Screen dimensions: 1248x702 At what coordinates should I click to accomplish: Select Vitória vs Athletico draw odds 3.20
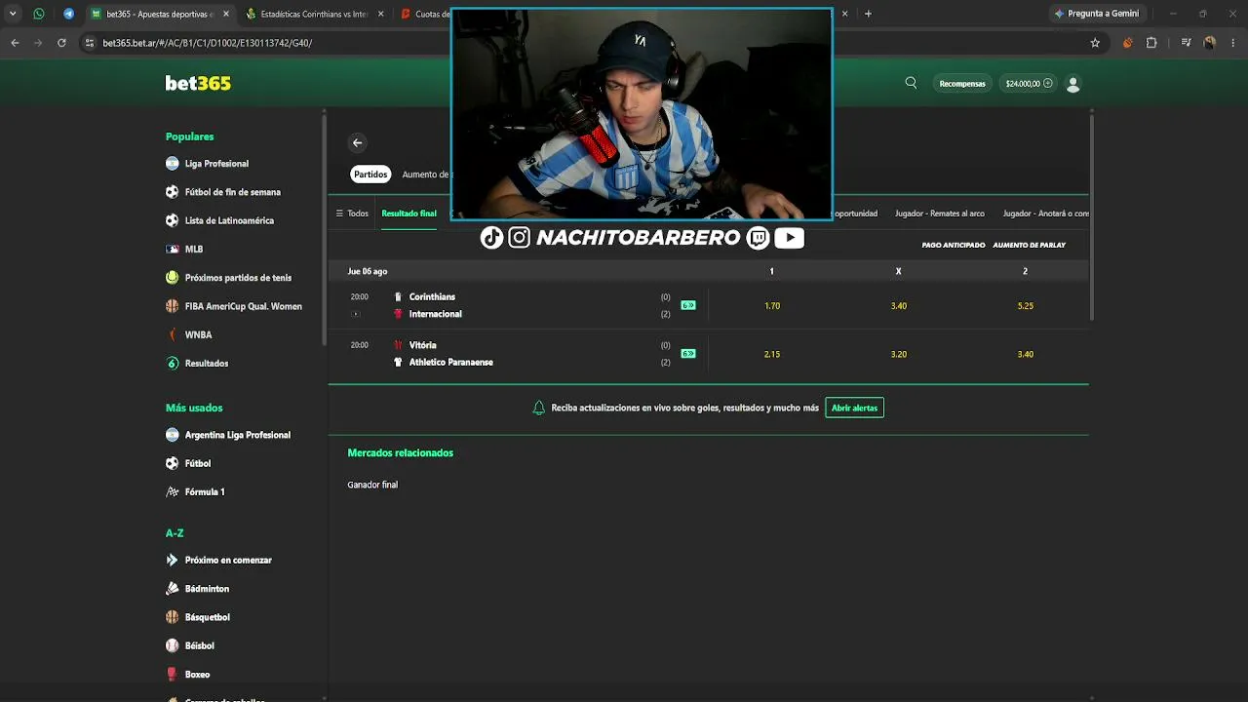[x=899, y=354]
